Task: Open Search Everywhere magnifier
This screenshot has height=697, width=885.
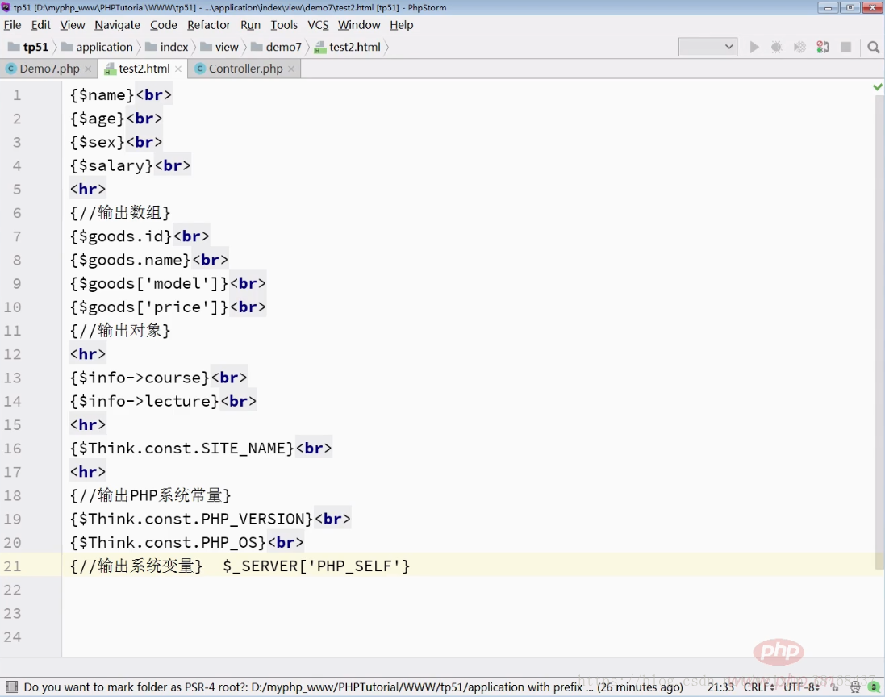Action: click(872, 47)
